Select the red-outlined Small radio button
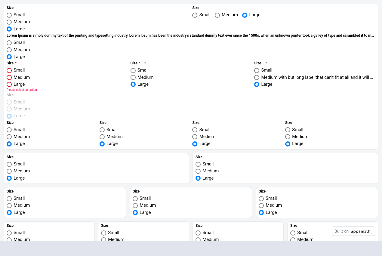382x256 pixels. [x=9, y=70]
